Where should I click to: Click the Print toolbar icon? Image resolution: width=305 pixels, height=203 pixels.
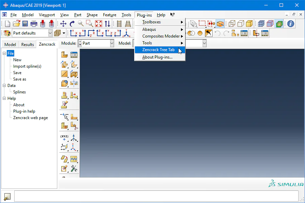(x=34, y=24)
